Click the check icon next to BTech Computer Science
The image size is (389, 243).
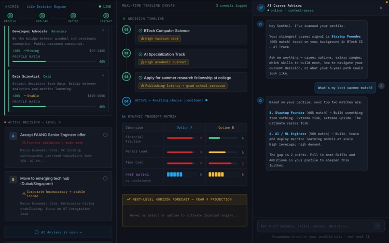[140, 31]
